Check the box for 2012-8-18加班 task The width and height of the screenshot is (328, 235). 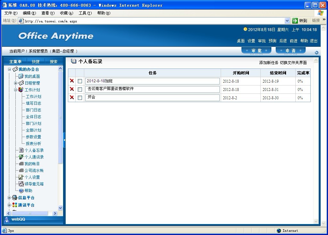click(x=80, y=81)
